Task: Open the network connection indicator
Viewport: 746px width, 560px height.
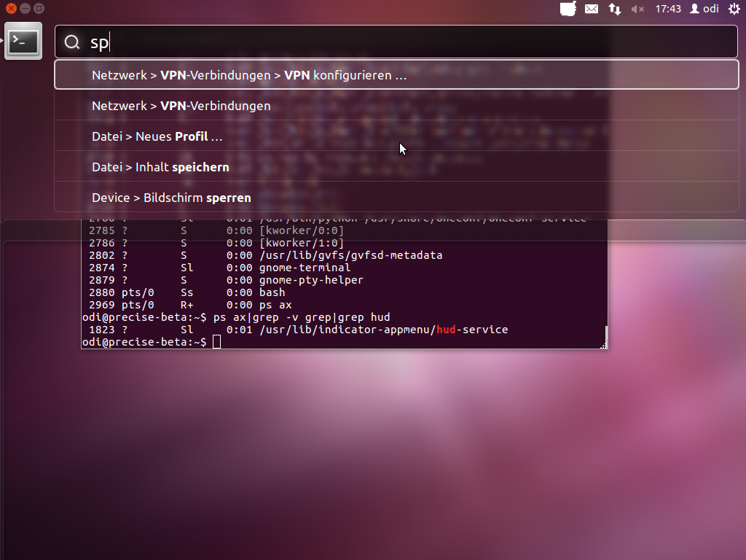Action: (x=615, y=9)
